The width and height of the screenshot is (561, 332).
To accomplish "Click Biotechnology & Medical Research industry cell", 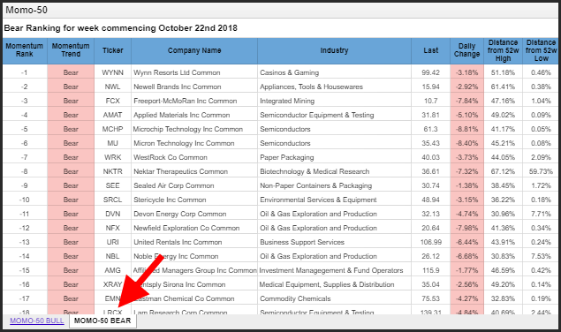I will coord(334,171).
